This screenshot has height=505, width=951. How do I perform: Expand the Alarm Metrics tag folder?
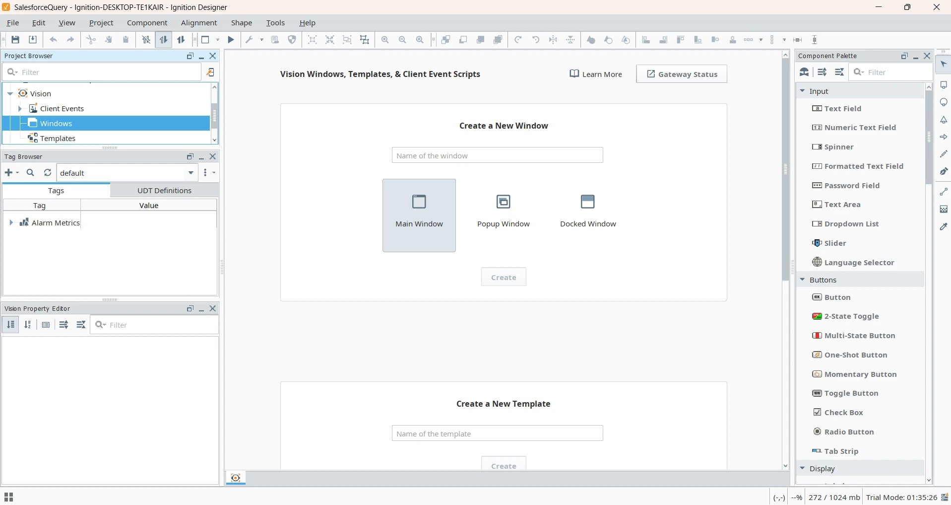pyautogui.click(x=11, y=223)
